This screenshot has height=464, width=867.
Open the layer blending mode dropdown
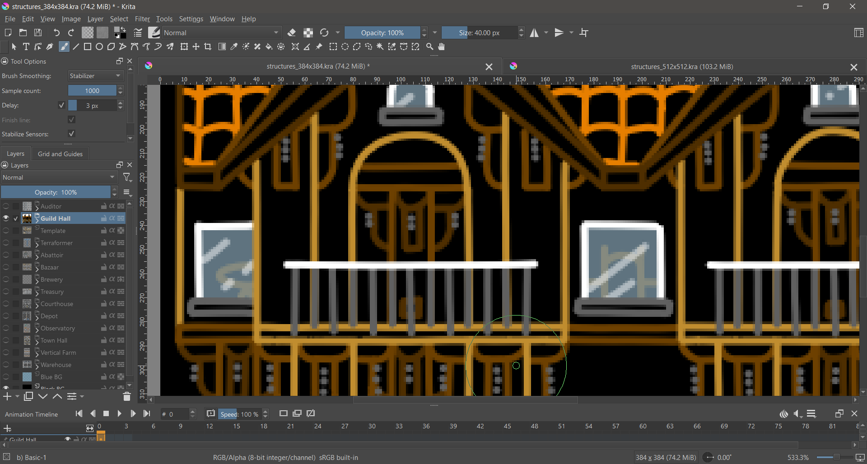pyautogui.click(x=59, y=177)
